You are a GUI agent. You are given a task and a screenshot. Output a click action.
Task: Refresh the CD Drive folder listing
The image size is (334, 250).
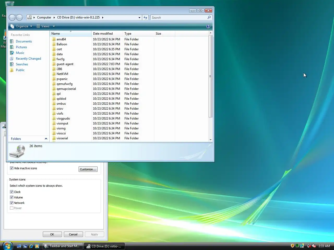pyautogui.click(x=145, y=17)
